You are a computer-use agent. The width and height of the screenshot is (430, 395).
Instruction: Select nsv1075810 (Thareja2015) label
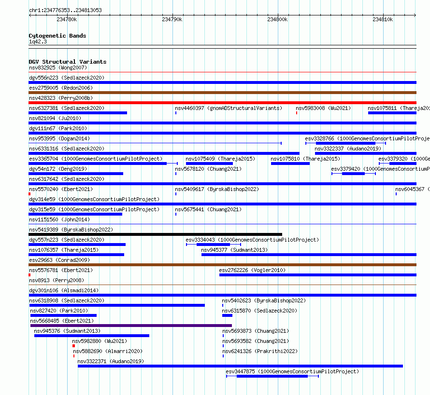305,159
